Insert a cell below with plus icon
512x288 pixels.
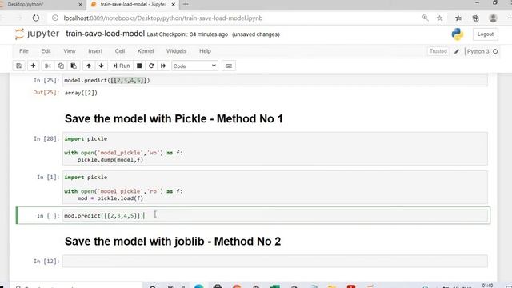pos(33,66)
